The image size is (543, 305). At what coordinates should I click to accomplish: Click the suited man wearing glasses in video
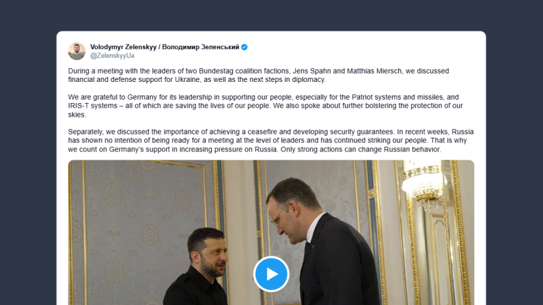[320, 242]
